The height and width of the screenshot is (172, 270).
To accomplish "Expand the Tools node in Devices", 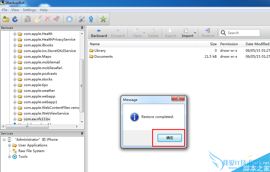I will [9, 157].
